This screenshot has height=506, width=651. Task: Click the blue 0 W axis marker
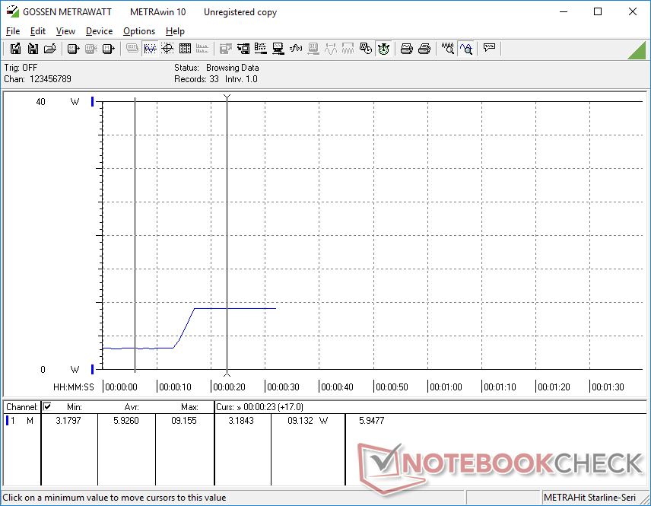click(93, 369)
